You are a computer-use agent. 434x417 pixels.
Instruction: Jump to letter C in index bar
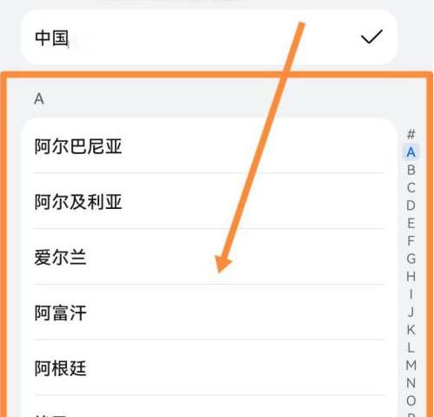pos(411,188)
